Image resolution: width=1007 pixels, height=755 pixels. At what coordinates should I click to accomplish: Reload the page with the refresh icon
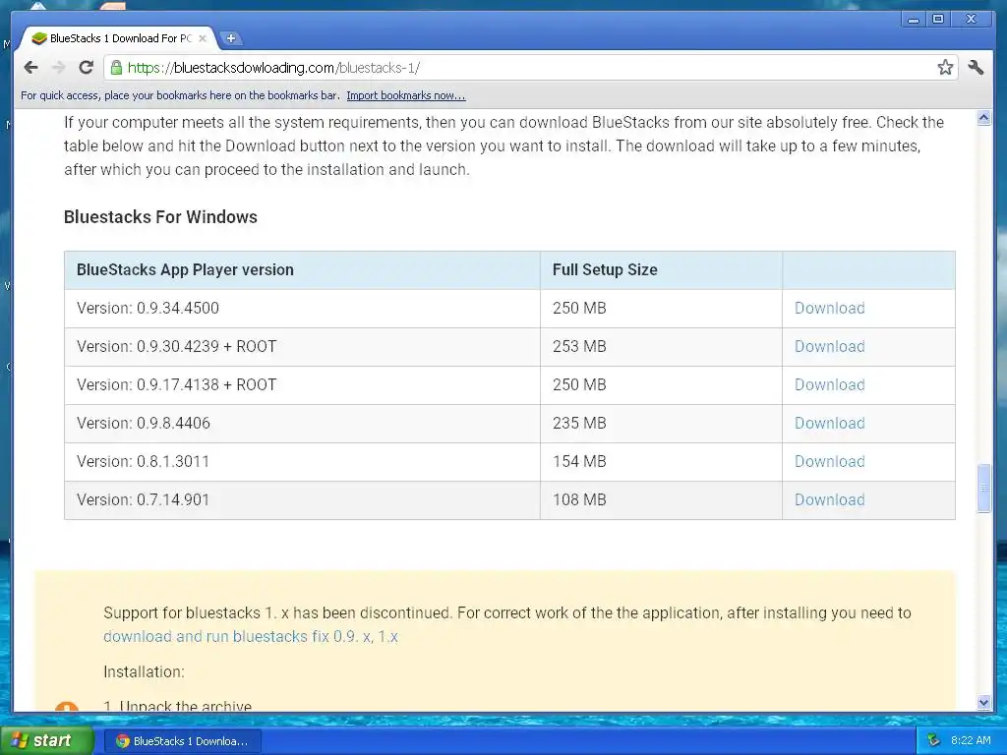87,68
